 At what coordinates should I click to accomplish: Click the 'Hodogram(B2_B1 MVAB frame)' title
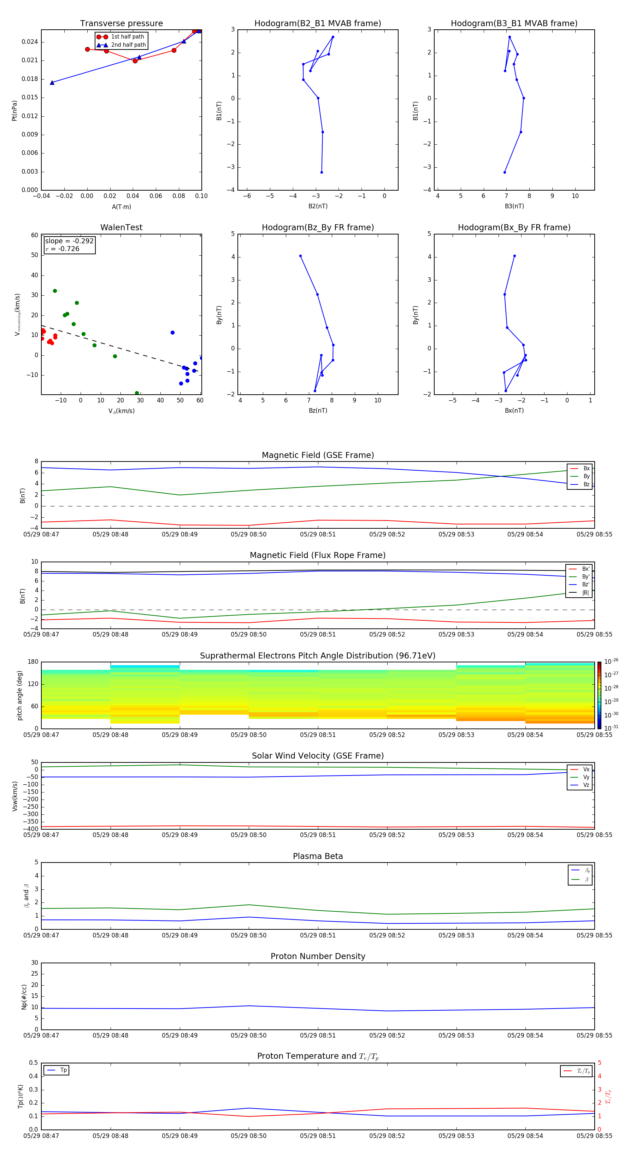pos(318,24)
